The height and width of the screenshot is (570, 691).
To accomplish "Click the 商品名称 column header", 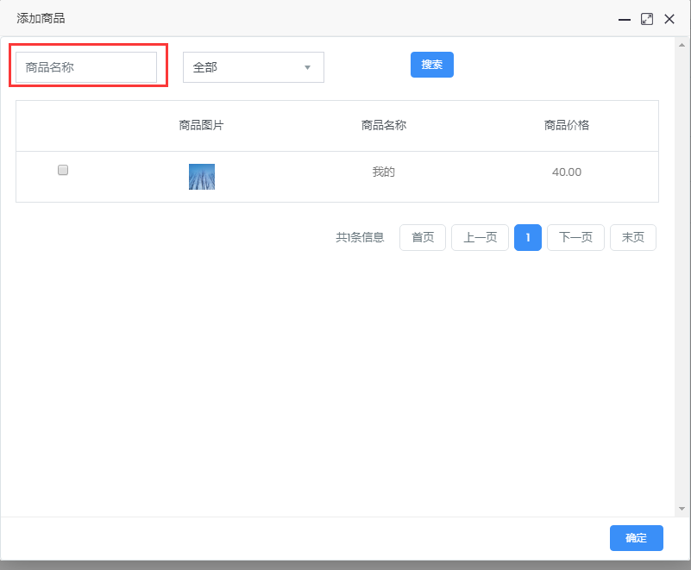I will pos(384,125).
